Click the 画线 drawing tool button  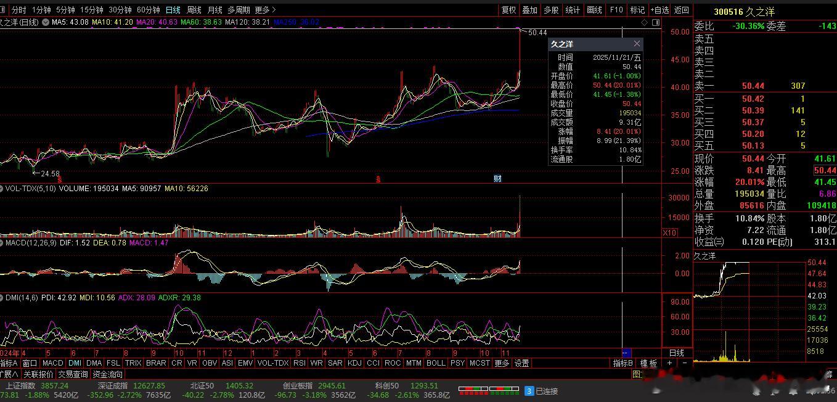tap(594, 10)
